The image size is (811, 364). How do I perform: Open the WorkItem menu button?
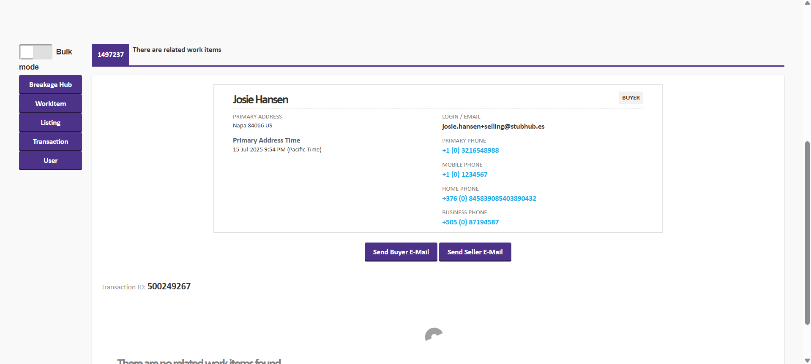point(50,103)
